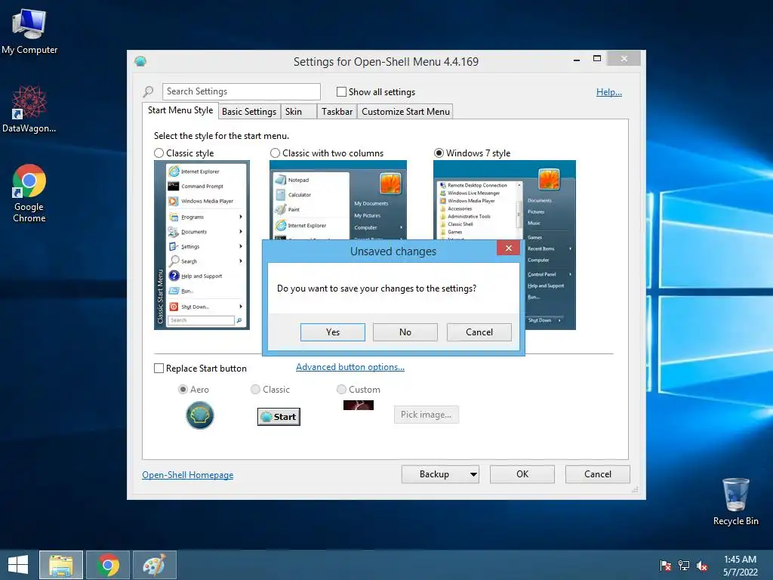Open the Help... link
The height and width of the screenshot is (580, 773).
click(x=609, y=92)
